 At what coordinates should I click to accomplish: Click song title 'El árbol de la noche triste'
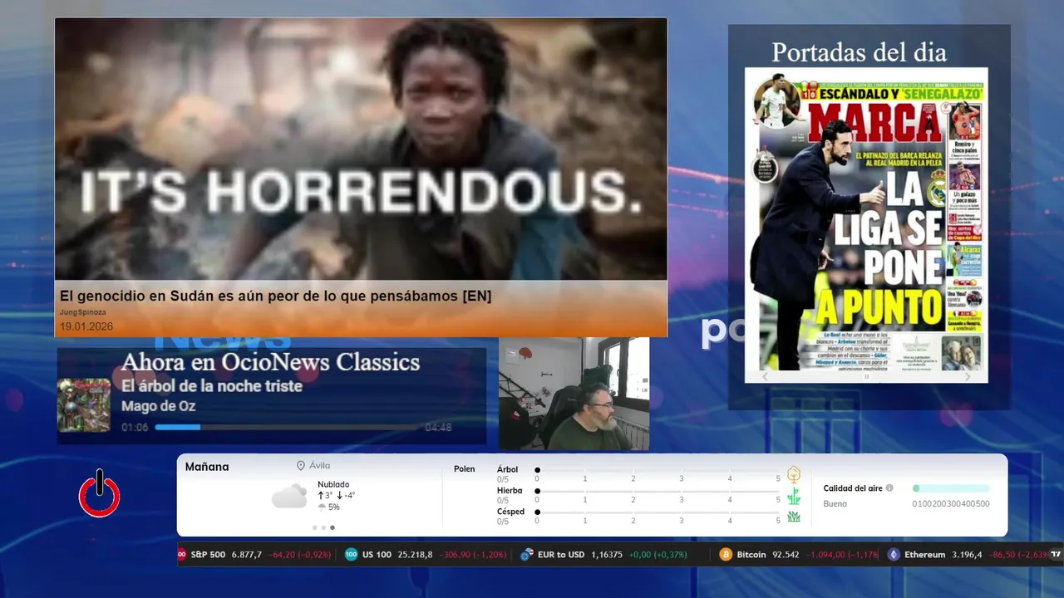[x=212, y=386]
